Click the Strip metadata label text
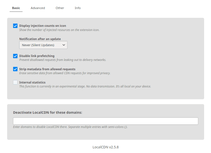The image size is (211, 153). point(47,69)
